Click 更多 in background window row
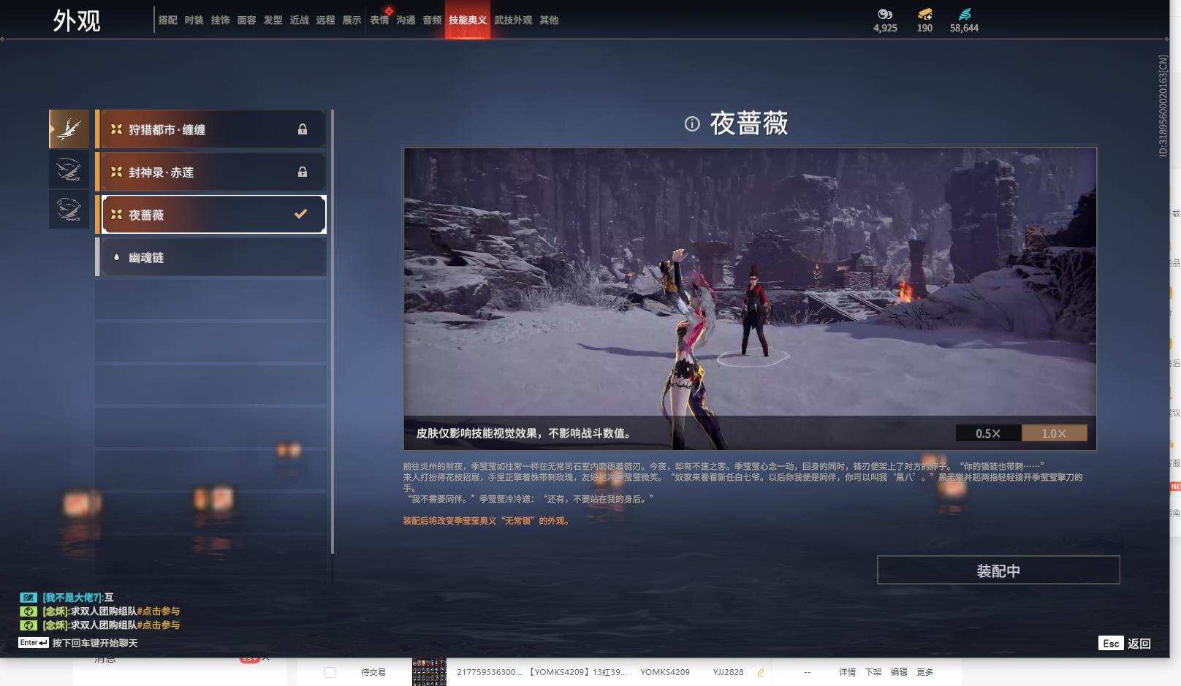The image size is (1181, 686). (x=925, y=672)
